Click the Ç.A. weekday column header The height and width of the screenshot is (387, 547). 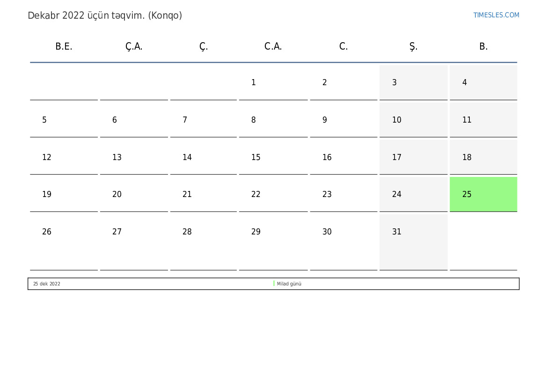click(x=134, y=46)
